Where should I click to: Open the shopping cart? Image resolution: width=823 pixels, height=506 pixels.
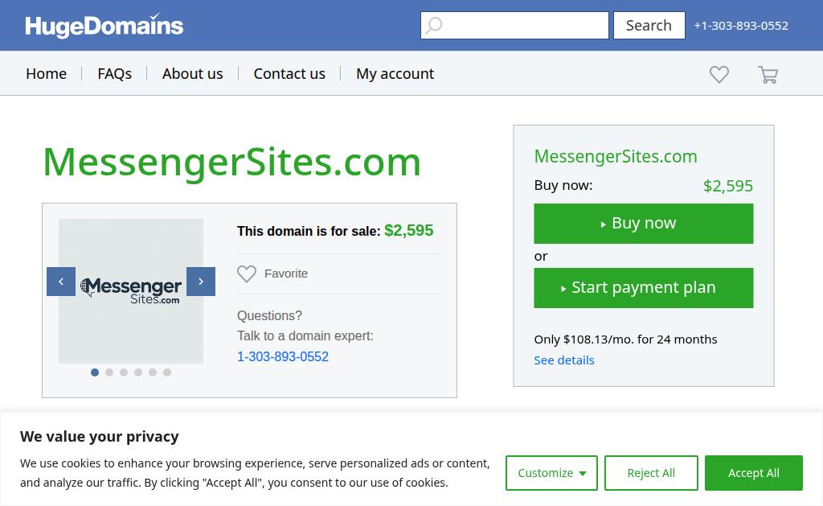point(768,75)
